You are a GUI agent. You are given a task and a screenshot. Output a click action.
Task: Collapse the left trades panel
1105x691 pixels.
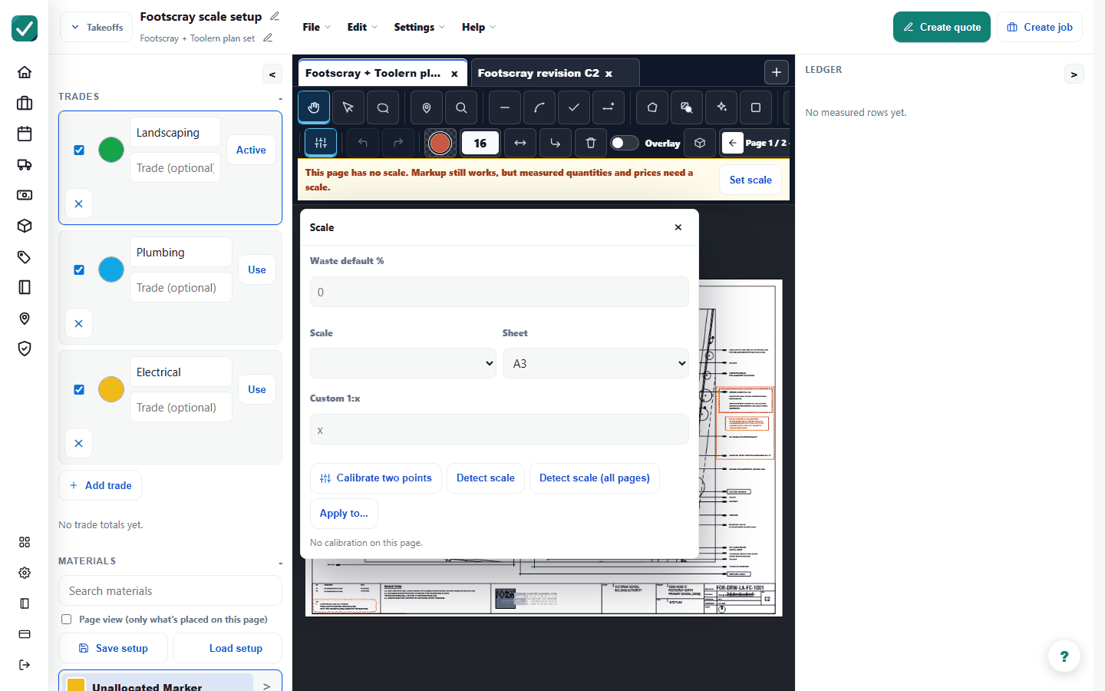272,74
